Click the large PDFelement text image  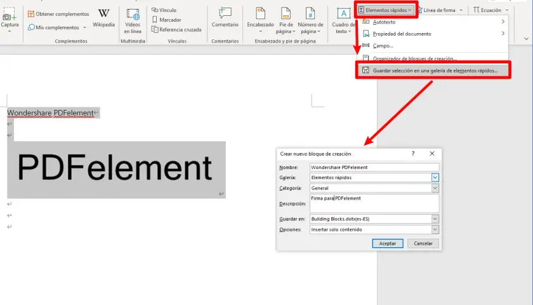point(116,170)
